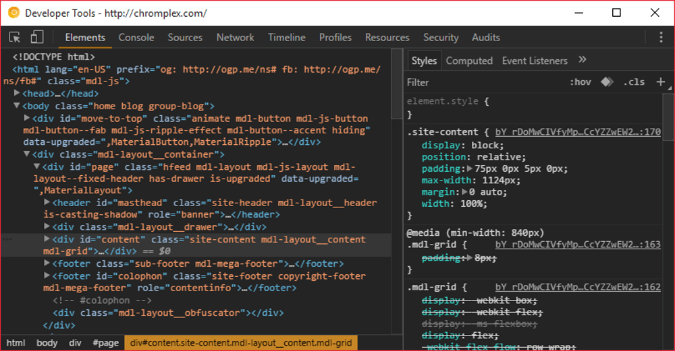The image size is (675, 351).
Task: Open stylesheet link at line 163
Action: click(x=578, y=245)
